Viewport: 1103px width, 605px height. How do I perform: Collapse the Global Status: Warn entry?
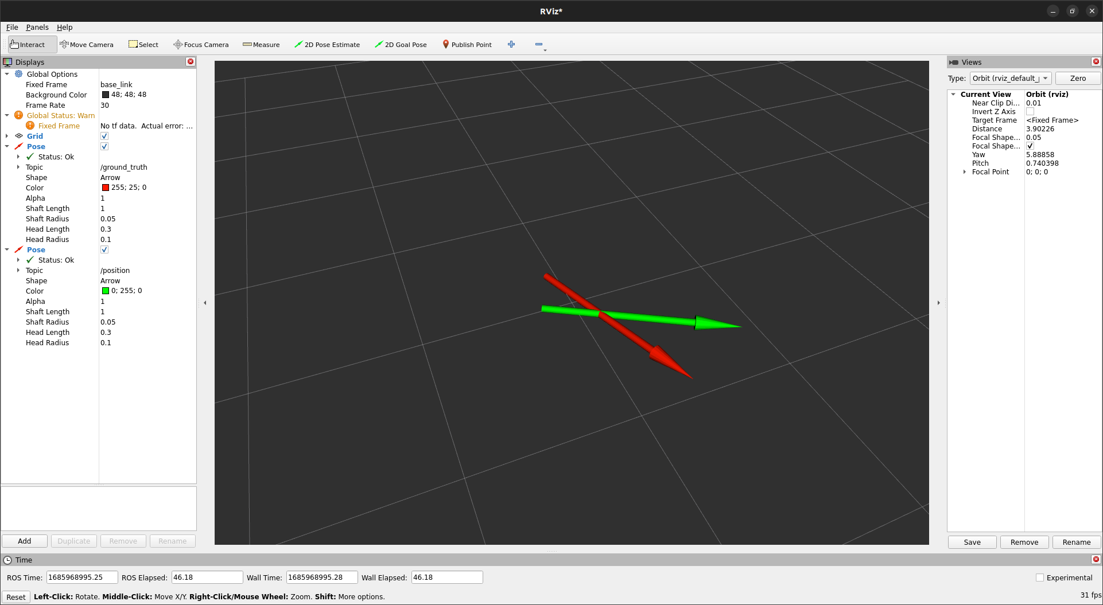(7, 115)
